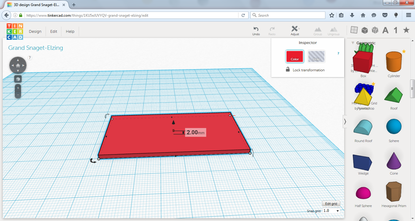Select the Hexagonal Prism shape
Screen dimensions: 415x221
[394, 192]
